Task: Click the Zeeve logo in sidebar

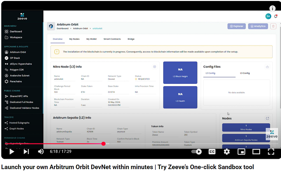Action: point(22,16)
